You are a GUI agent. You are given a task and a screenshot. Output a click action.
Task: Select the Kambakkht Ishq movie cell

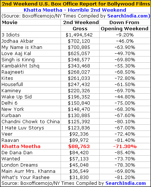coord(31,66)
